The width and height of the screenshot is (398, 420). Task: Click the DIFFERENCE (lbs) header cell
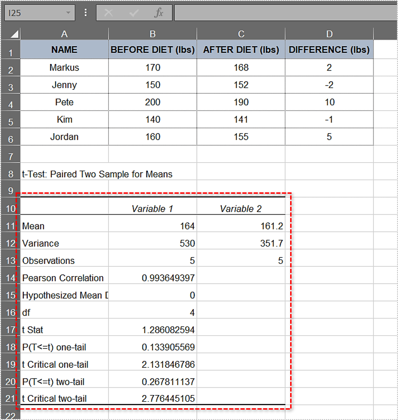coord(329,49)
